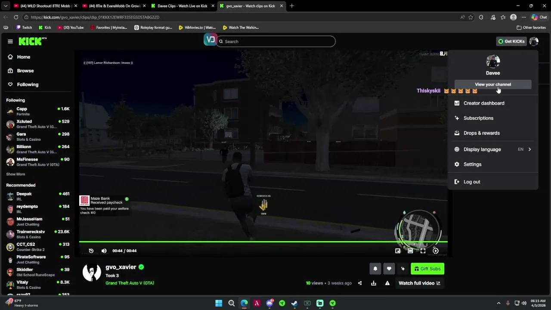Toggle the autoplay dashed-circle icon in player
Screen dimensions: 551x310
click(x=436, y=251)
